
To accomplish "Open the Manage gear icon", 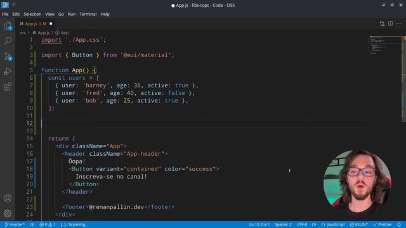I will pos(8,213).
